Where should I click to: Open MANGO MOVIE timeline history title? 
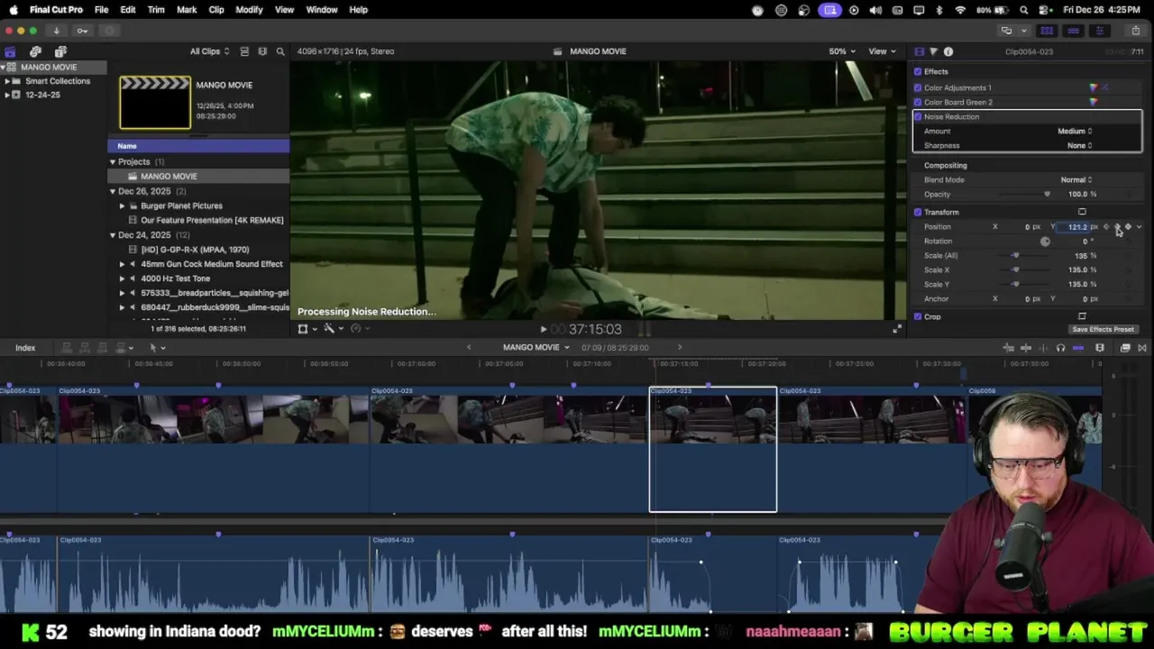pos(536,347)
